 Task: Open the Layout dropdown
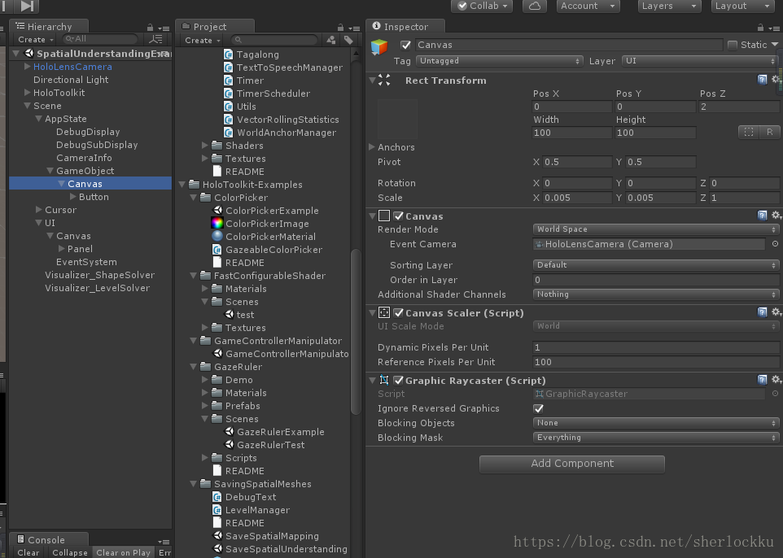742,6
